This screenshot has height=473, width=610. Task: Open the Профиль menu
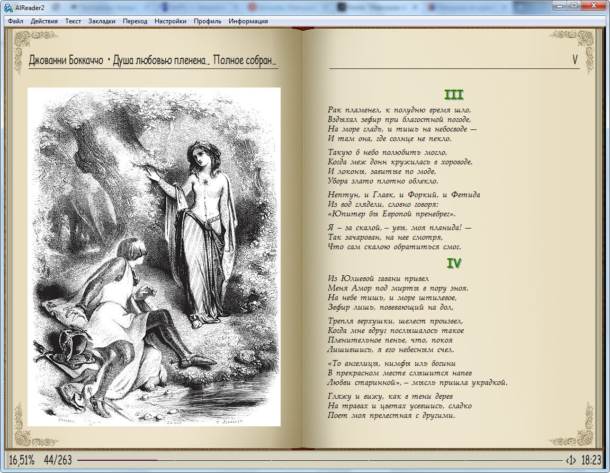[x=208, y=21]
